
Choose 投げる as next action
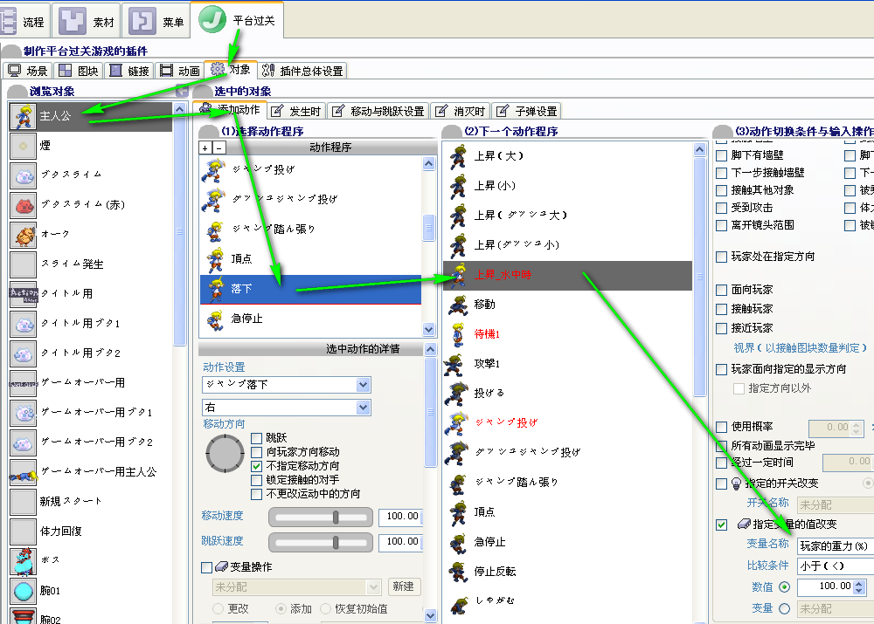567,393
